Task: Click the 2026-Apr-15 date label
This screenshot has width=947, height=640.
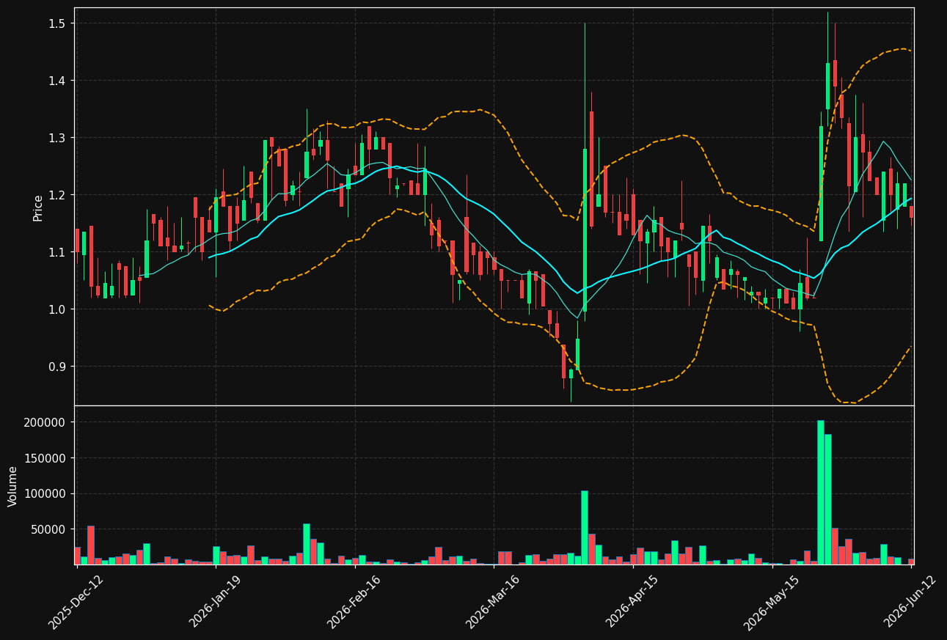Action: pyautogui.click(x=632, y=602)
